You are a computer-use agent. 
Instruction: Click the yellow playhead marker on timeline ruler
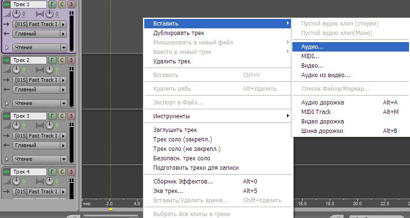[111, 209]
